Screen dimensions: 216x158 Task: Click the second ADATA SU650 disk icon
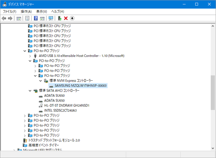pyautogui.click(x=41, y=101)
